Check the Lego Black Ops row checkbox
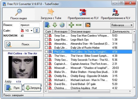The image size is (138, 99). 46,40
